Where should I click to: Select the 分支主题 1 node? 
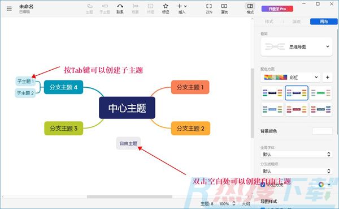click(190, 87)
